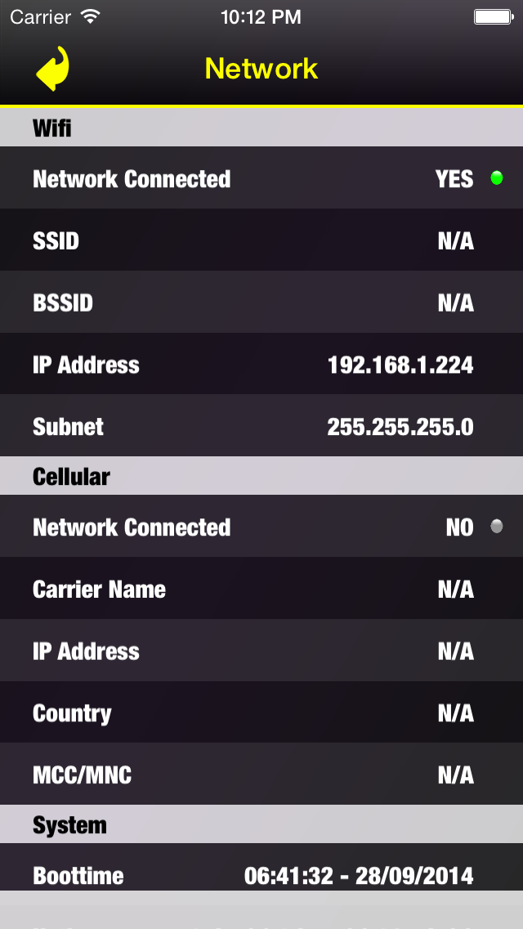Select the SSID row
This screenshot has width=523, height=929.
261,240
